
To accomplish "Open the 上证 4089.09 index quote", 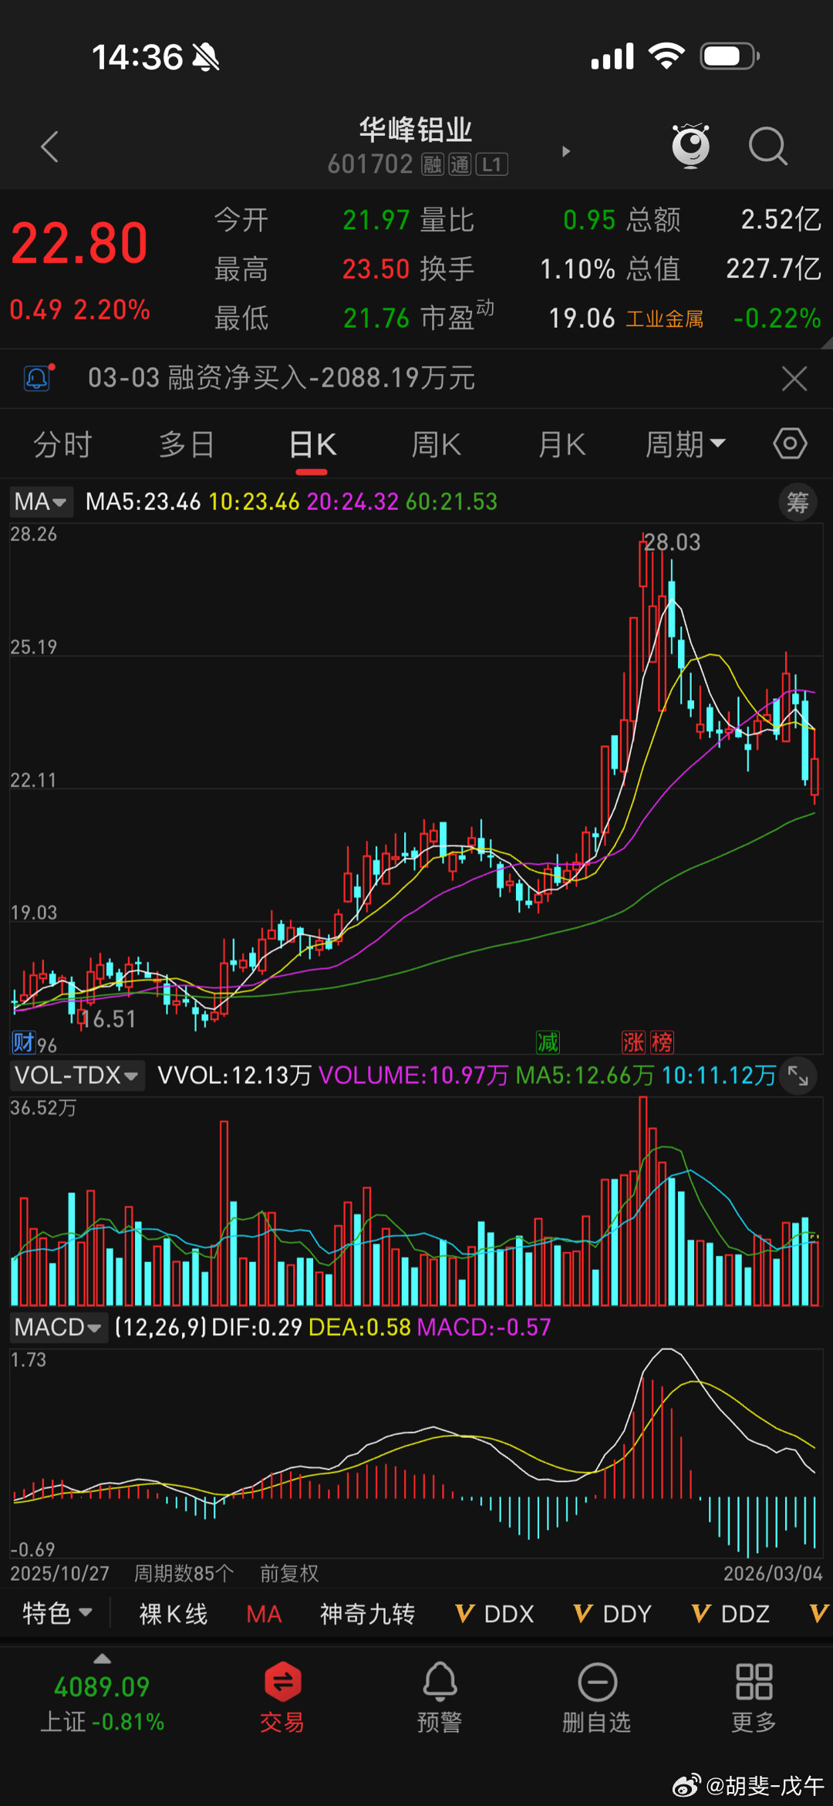I will (102, 1703).
